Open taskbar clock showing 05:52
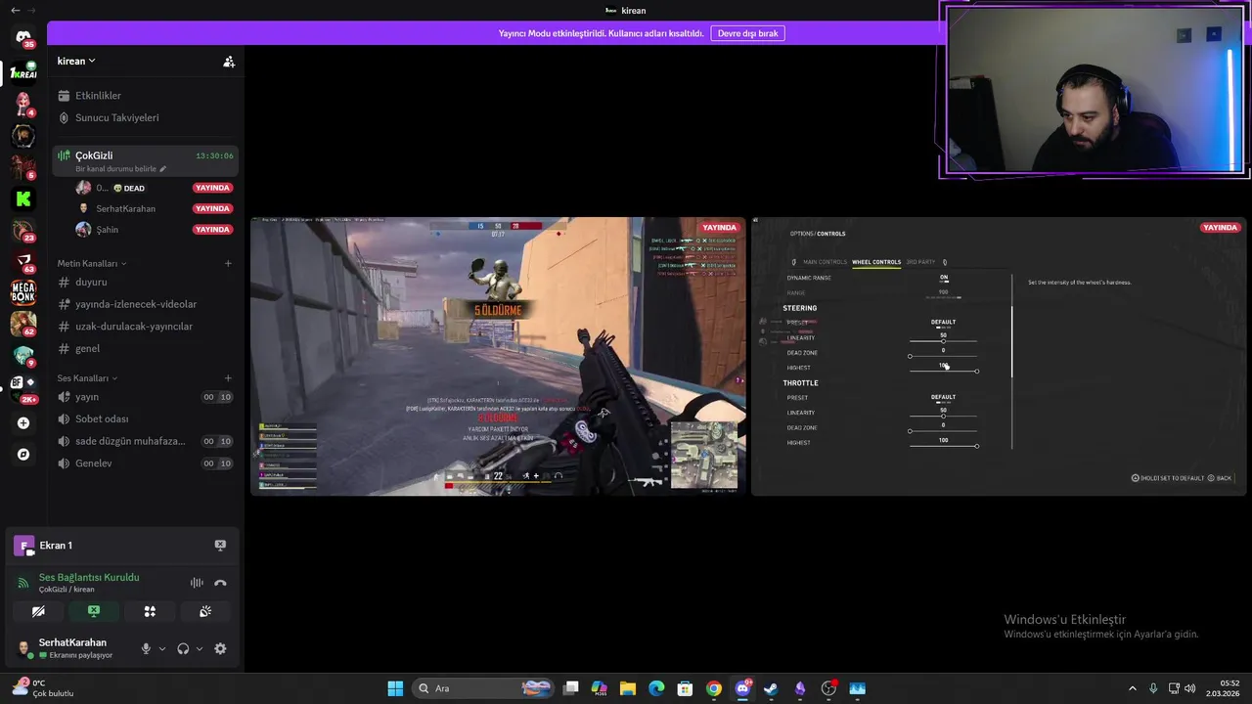Image resolution: width=1252 pixels, height=704 pixels. [1223, 688]
